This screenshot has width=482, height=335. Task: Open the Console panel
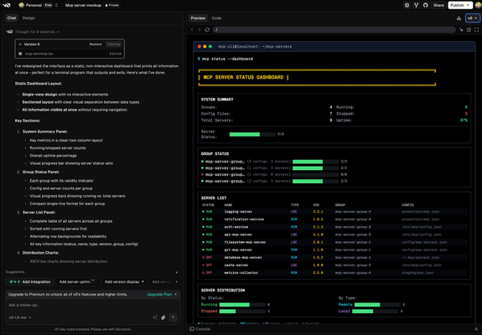(x=200, y=329)
